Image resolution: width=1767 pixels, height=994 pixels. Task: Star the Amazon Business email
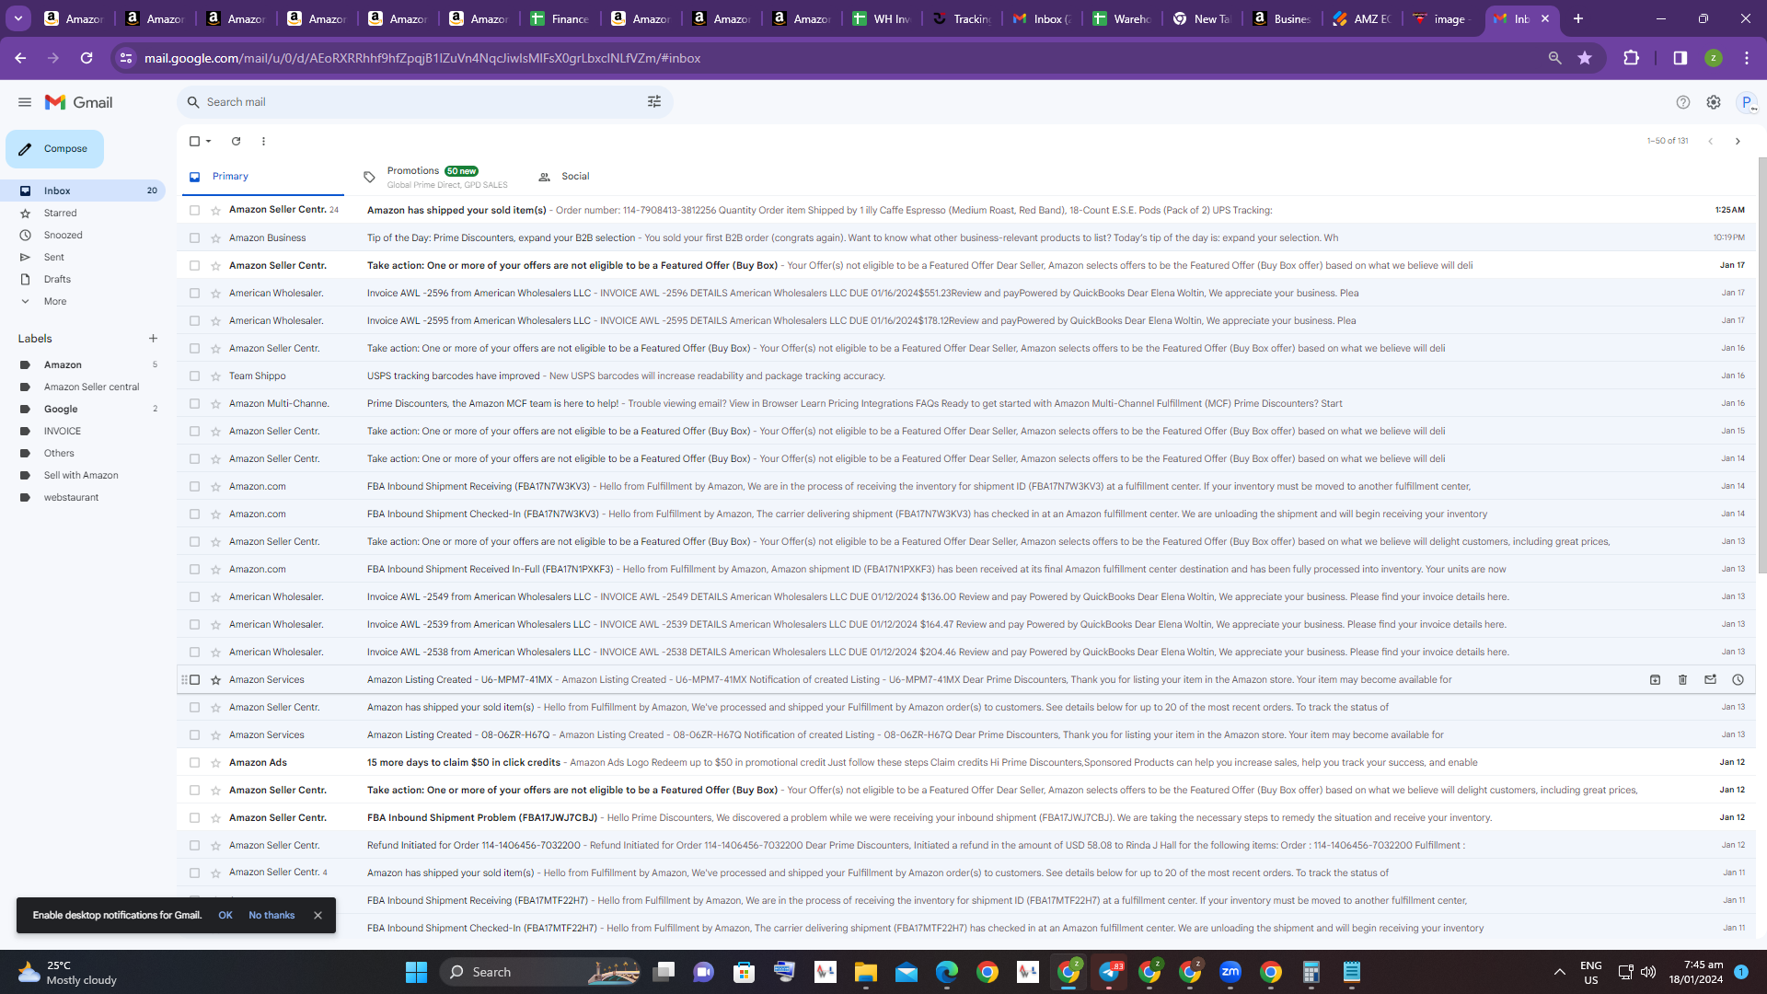click(215, 237)
